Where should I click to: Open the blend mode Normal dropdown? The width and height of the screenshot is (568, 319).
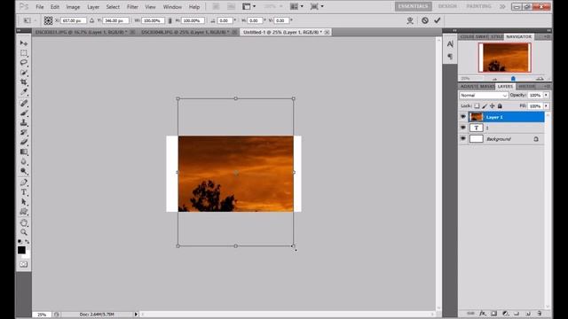click(484, 95)
